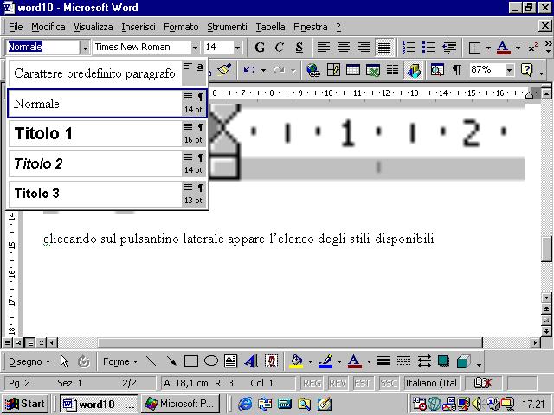
Task: Open the Formato menu
Action: 181,27
